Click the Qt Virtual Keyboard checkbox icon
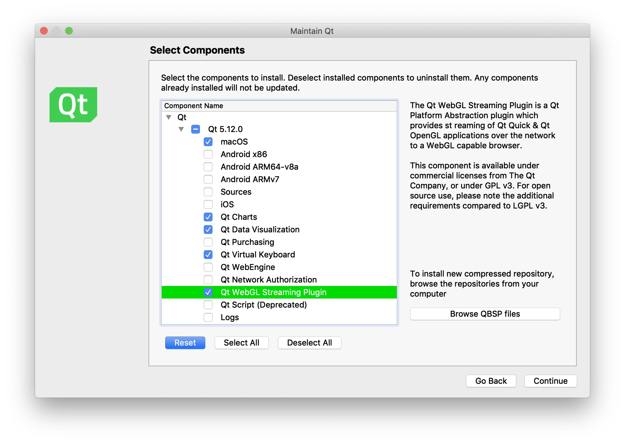The height and width of the screenshot is (444, 625). (207, 254)
